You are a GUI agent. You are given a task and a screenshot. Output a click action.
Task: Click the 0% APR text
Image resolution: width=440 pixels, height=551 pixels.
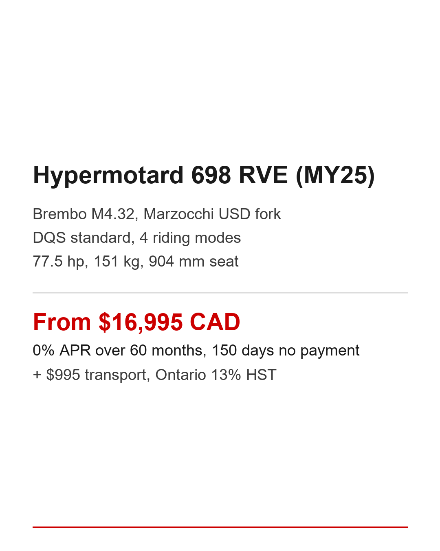(x=62, y=350)
